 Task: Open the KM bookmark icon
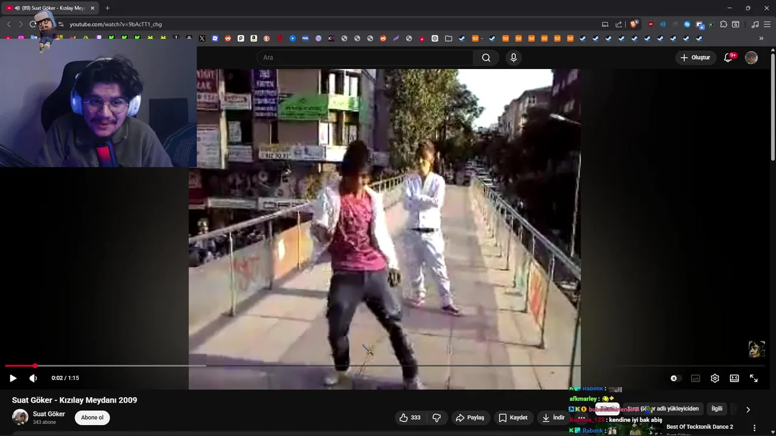331,38
